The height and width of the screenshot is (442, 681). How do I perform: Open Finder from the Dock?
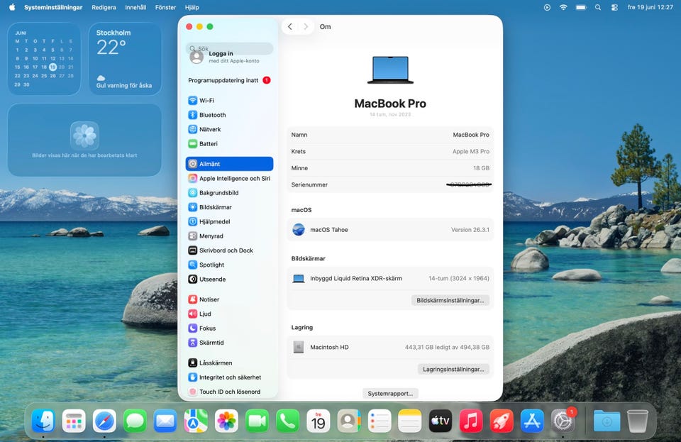coord(43,421)
